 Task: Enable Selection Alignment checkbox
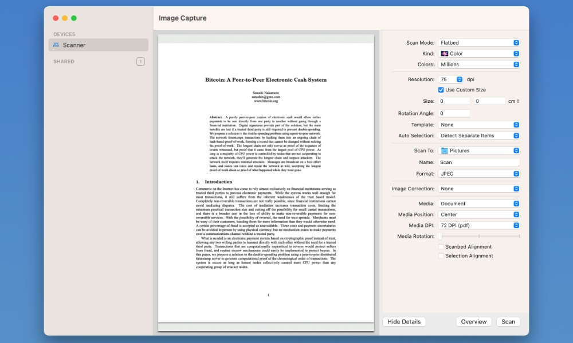[x=441, y=256]
